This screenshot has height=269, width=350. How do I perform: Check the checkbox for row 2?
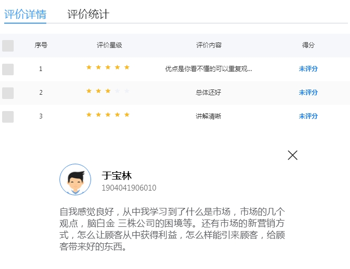pyautogui.click(x=8, y=93)
